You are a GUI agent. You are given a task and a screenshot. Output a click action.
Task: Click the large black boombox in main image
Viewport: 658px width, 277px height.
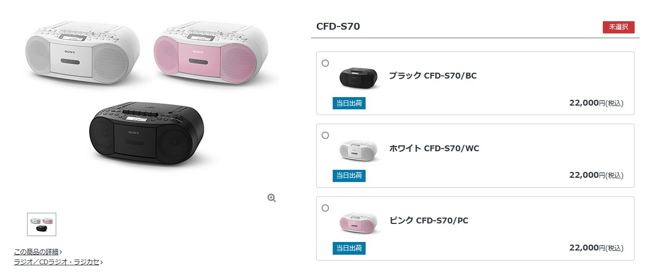tap(146, 133)
